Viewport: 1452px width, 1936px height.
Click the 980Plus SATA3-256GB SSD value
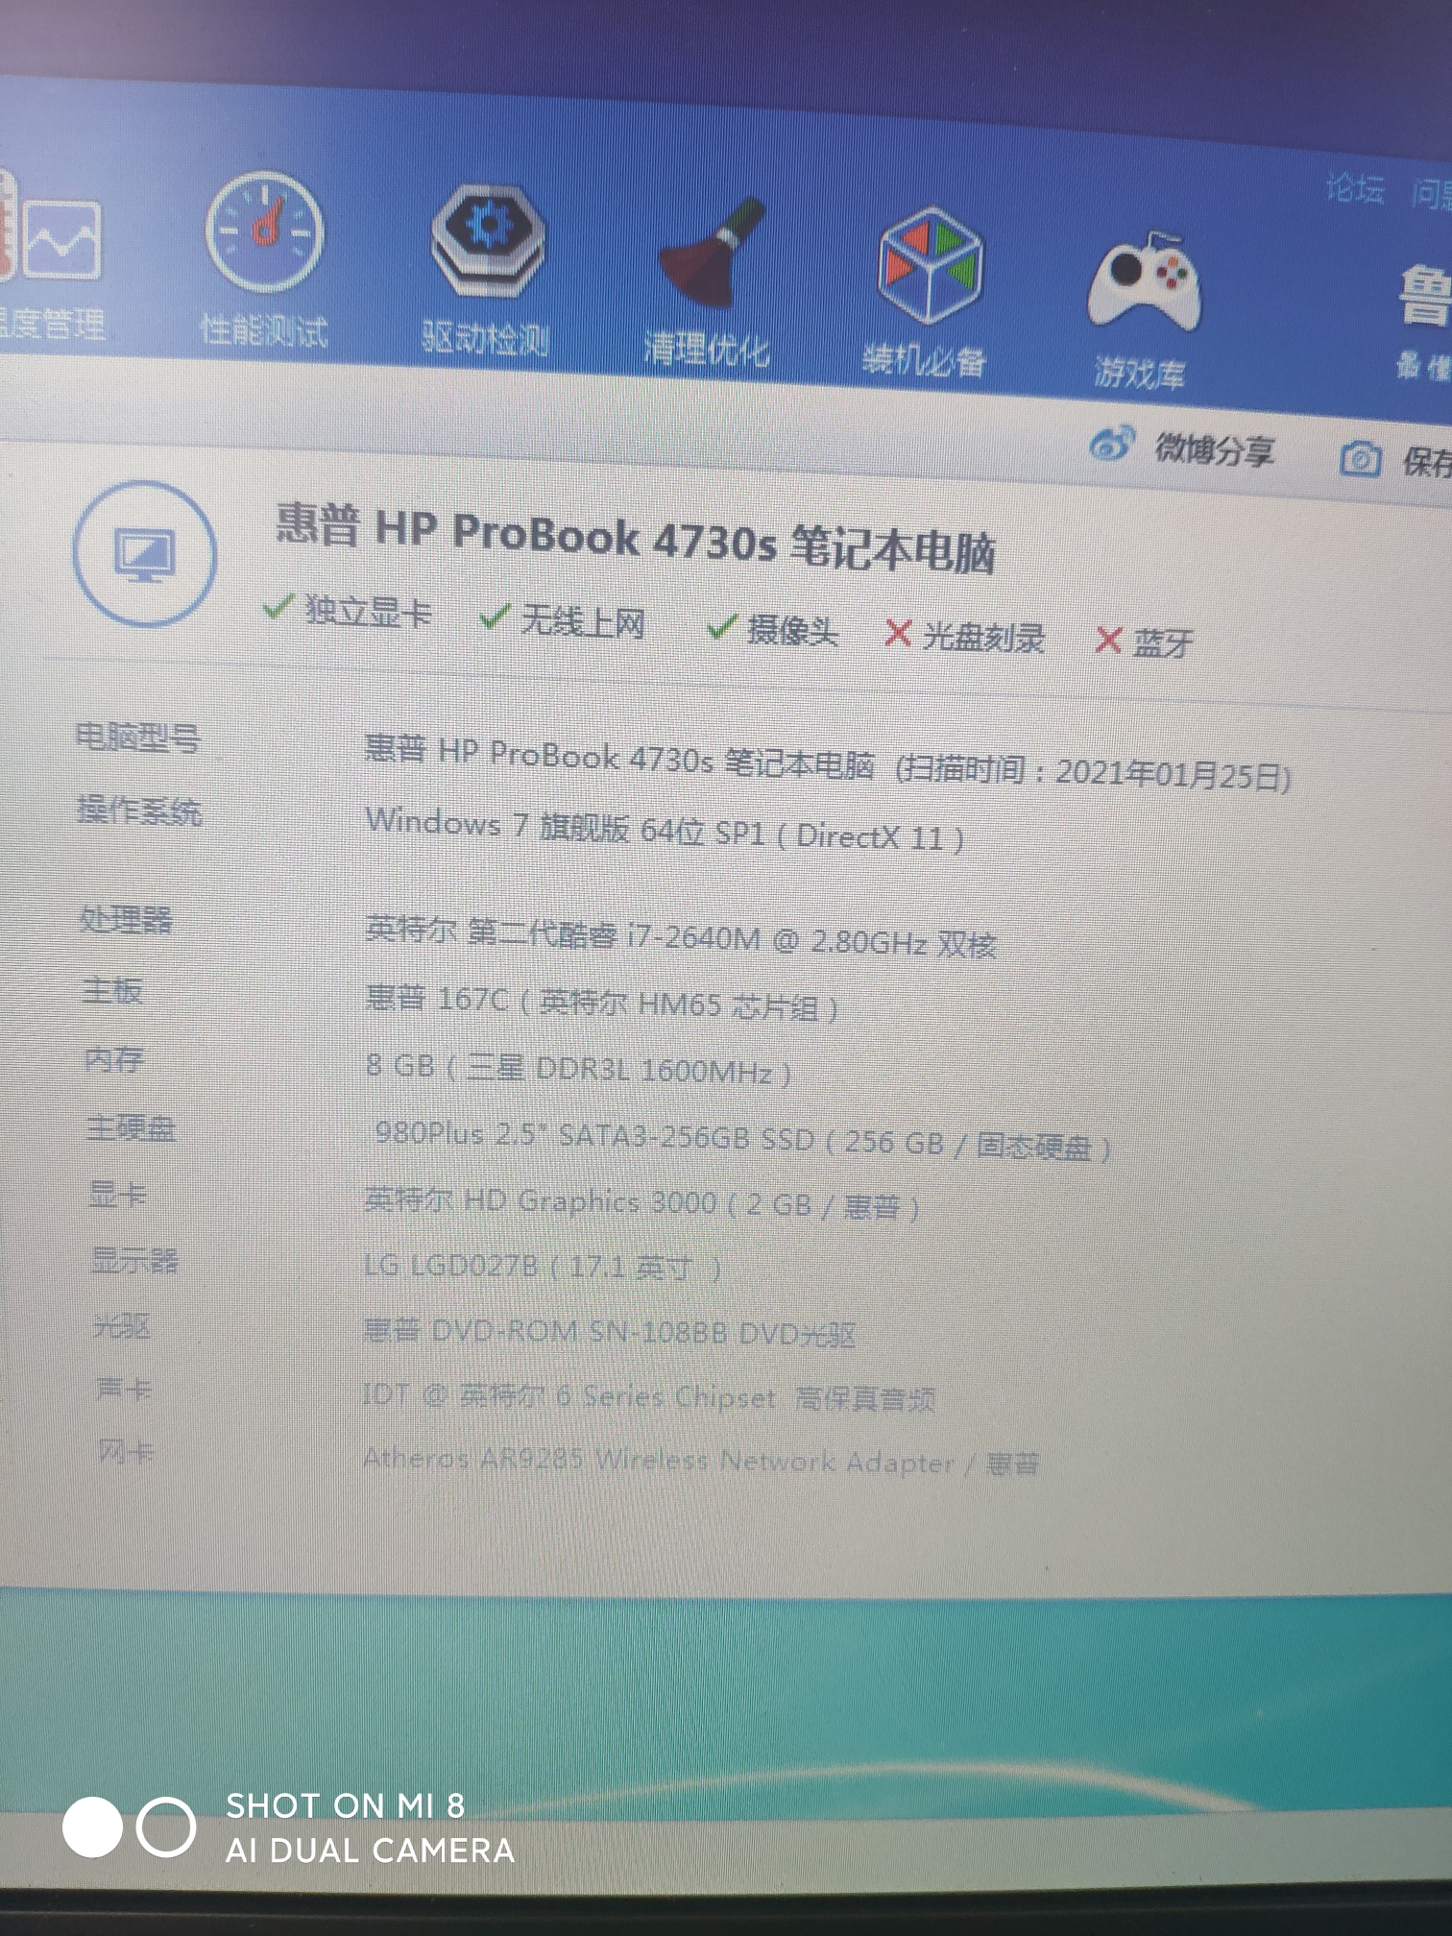(x=742, y=1139)
